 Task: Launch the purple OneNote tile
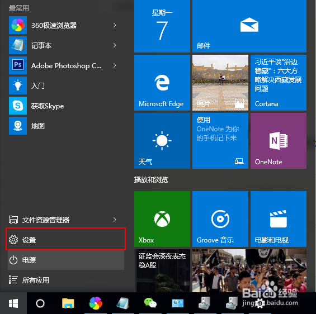click(x=279, y=141)
